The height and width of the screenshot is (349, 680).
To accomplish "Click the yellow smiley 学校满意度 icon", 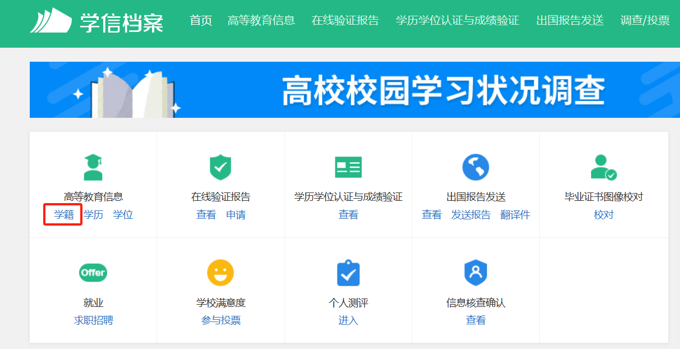I will point(220,273).
